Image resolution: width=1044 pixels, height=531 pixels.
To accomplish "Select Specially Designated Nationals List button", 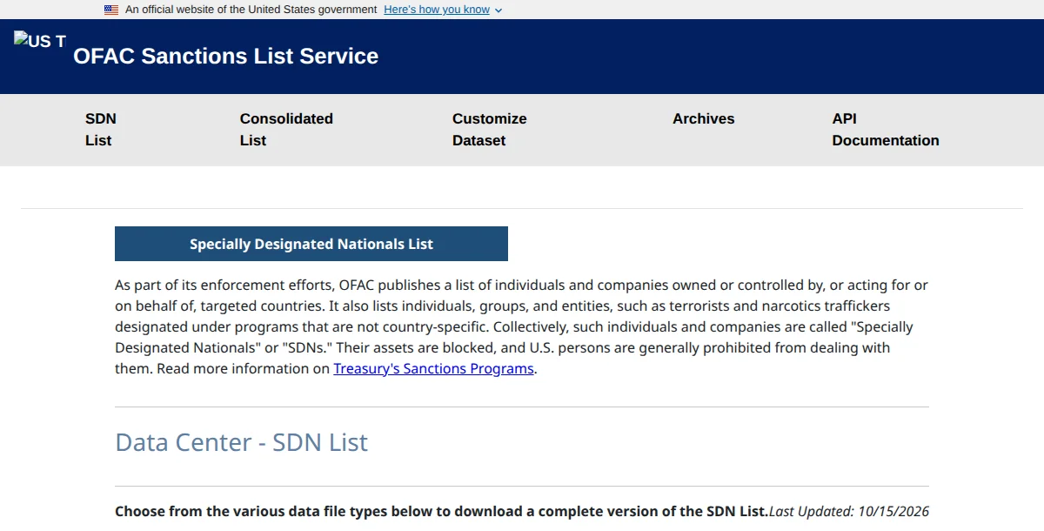I will pyautogui.click(x=311, y=244).
